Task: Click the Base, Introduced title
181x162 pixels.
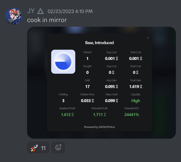Action: 99,43
